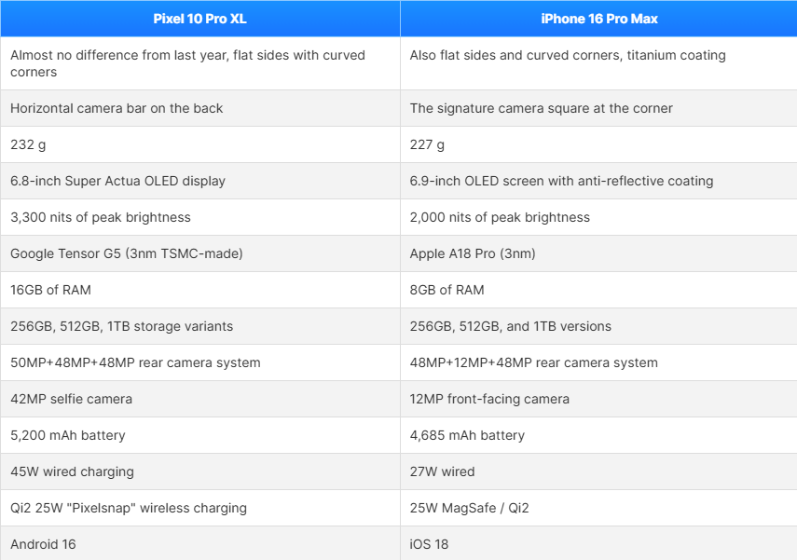Click the Pixel 10 Pro XL column header
Image resolution: width=797 pixels, height=560 pixels.
point(200,19)
